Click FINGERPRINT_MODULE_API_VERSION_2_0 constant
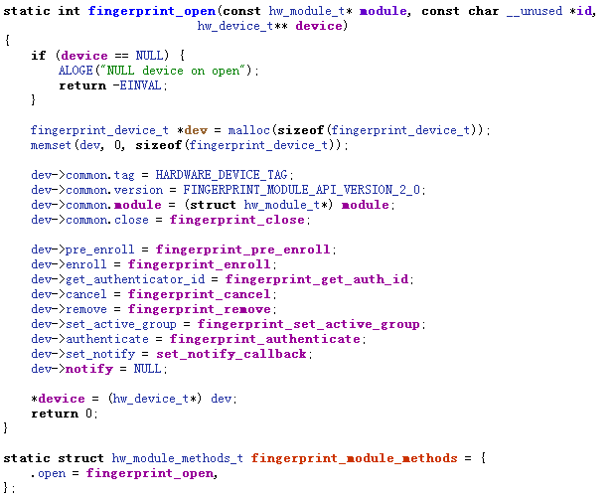This screenshot has height=499, width=614. (301, 190)
